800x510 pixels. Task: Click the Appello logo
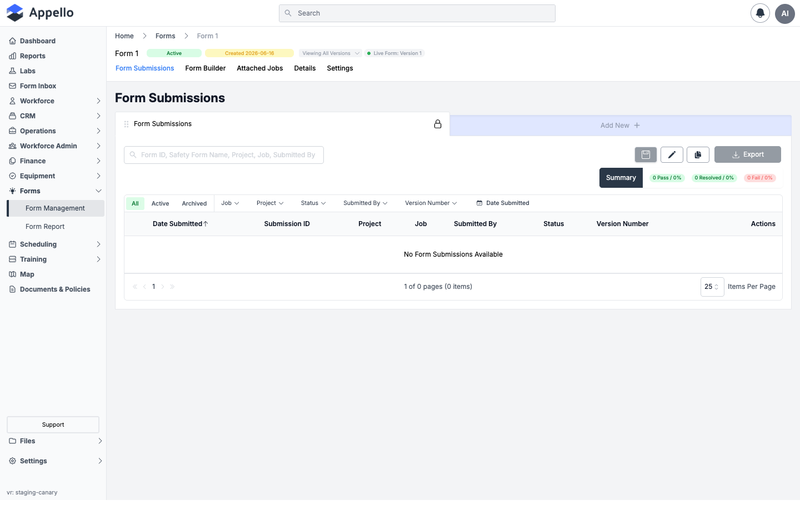40,13
